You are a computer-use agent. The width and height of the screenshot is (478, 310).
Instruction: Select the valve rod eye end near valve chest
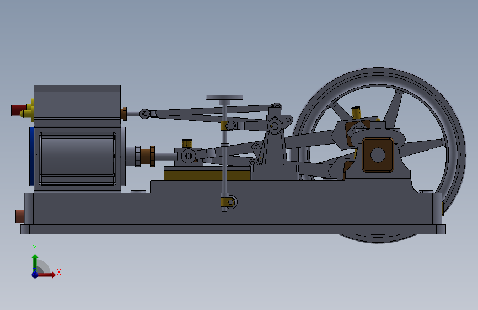[145, 114]
